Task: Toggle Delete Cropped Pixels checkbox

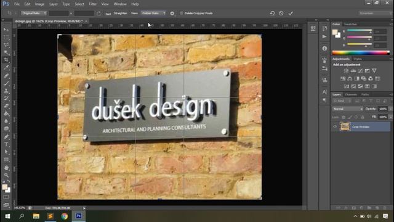Action: (181, 13)
